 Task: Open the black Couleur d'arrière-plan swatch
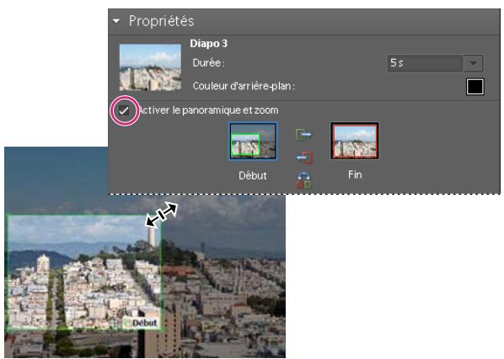tap(475, 87)
